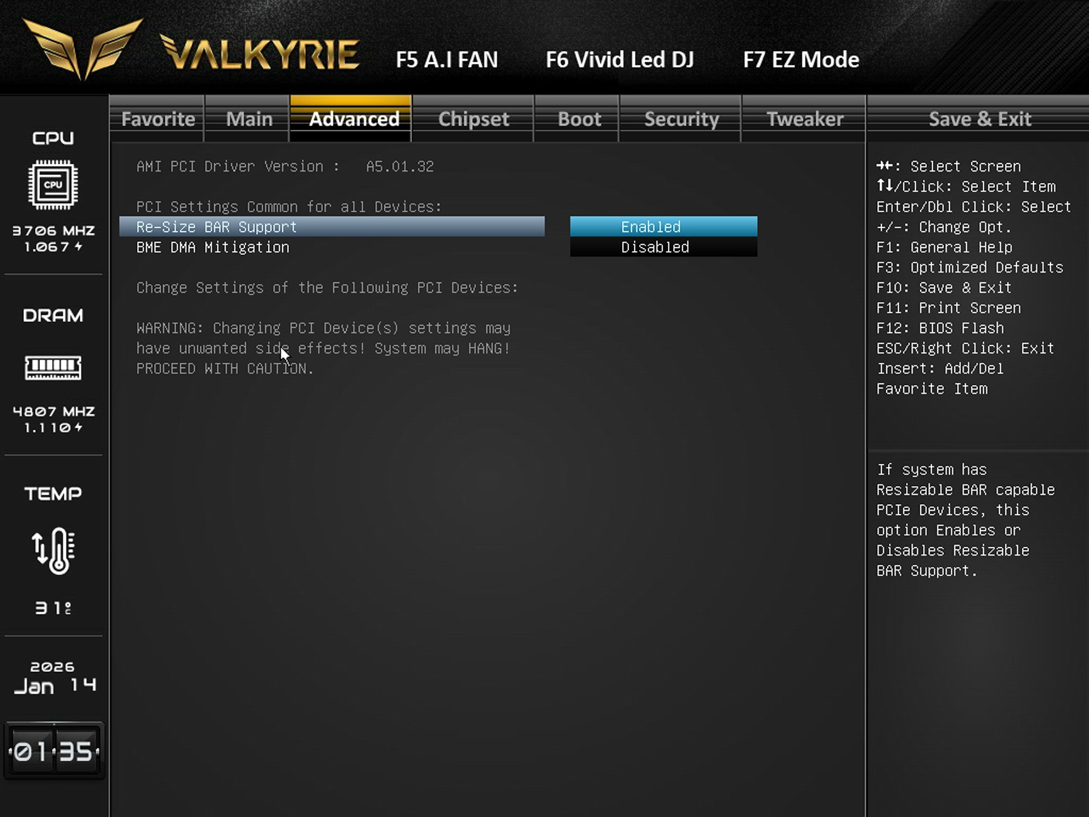Click the temperature value 31 degrees
The width and height of the screenshot is (1089, 817).
pyautogui.click(x=53, y=608)
